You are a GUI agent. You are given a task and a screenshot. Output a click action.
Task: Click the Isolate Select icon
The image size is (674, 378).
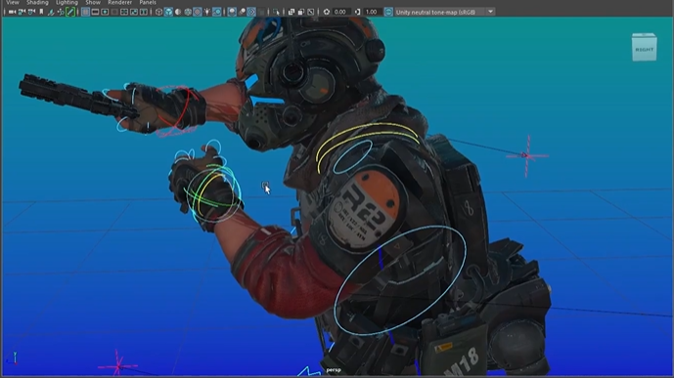pos(276,12)
